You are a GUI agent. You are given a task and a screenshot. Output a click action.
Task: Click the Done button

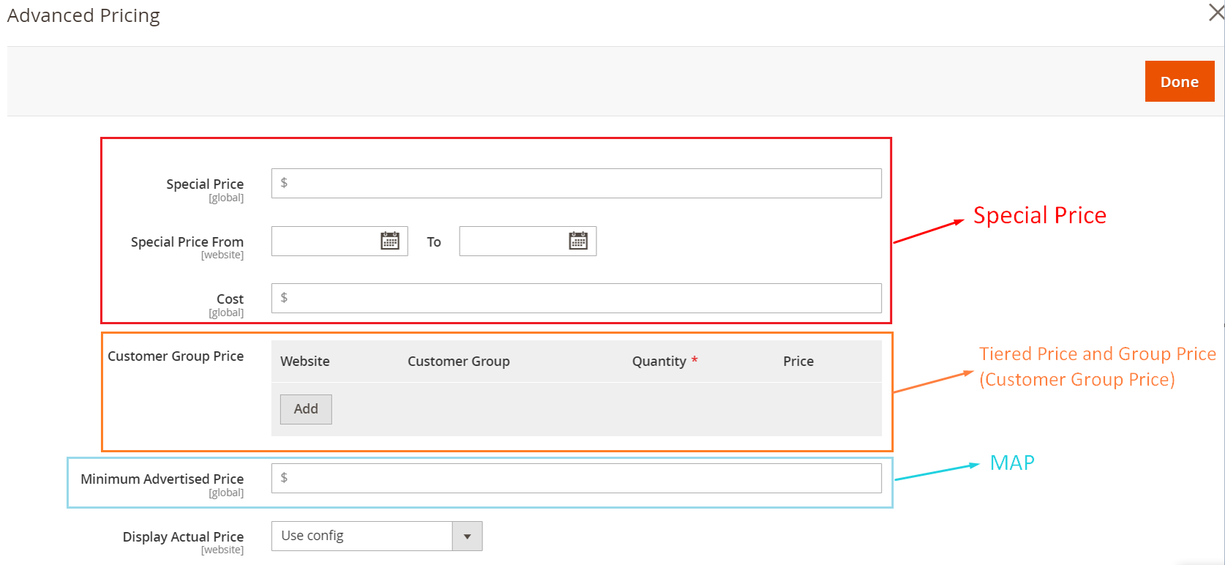click(1180, 81)
